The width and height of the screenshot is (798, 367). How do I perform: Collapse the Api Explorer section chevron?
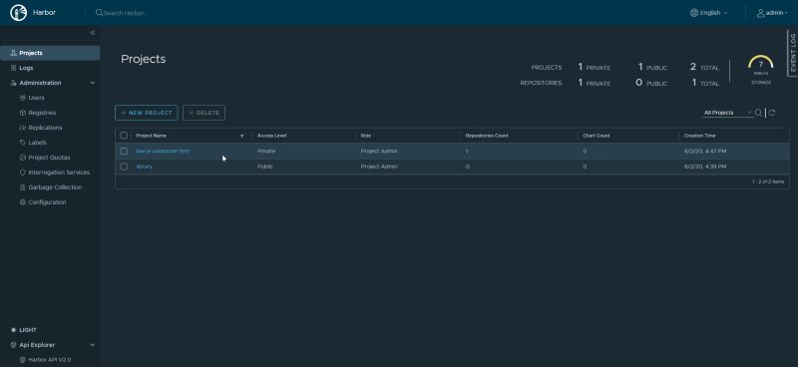point(93,345)
